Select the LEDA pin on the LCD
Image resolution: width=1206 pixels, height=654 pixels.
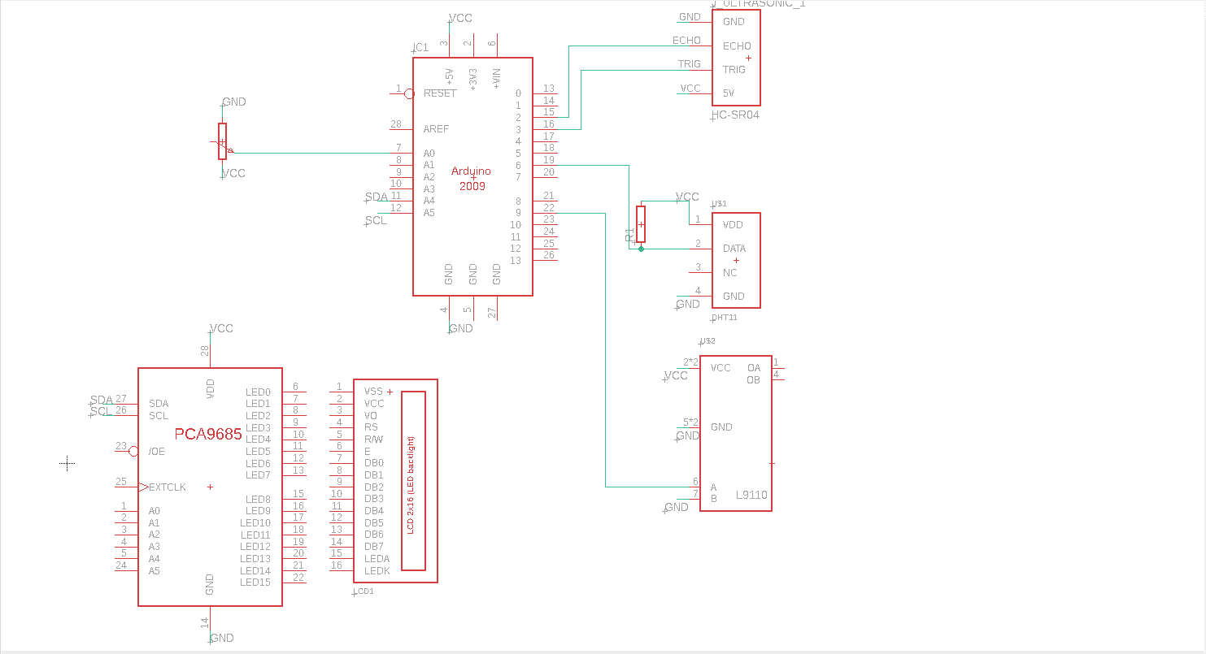(x=377, y=559)
